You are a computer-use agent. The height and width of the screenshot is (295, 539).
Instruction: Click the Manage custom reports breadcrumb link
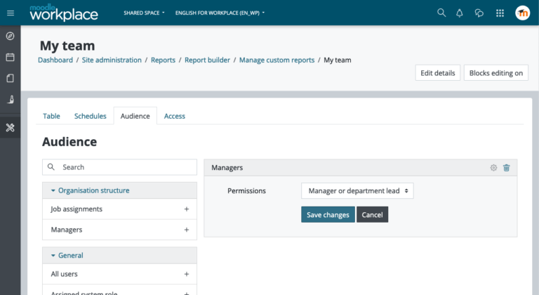(277, 60)
